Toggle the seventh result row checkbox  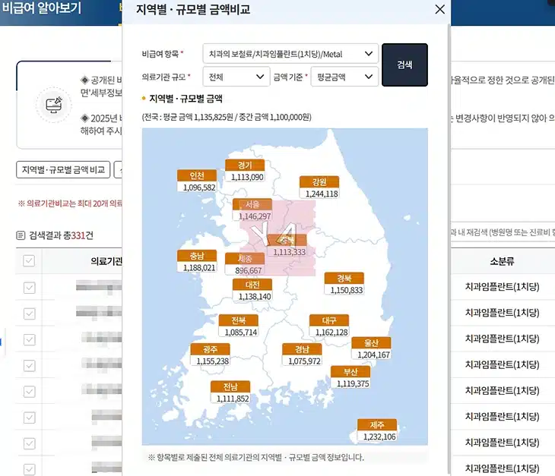point(30,443)
